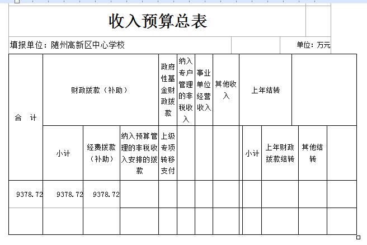Screen dimensions: 367x245
Task: Click the table resize handle at bottom-right corner
Action: pyautogui.click(x=358, y=237)
